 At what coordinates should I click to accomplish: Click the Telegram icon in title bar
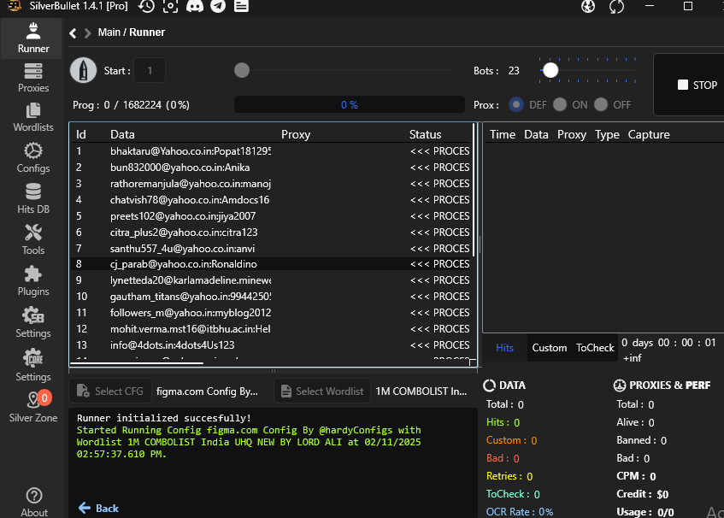[218, 7]
